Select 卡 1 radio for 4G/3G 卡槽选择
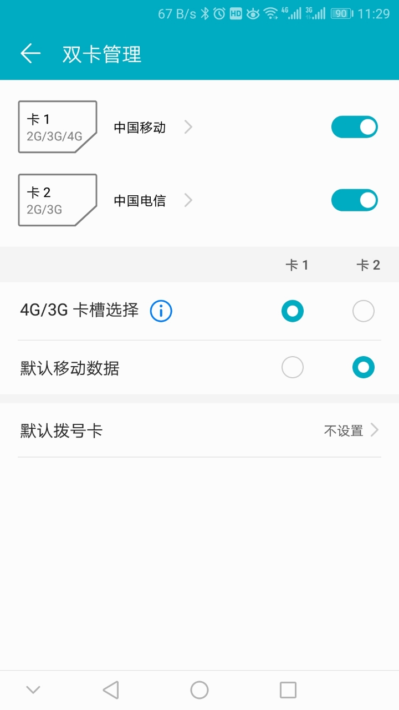The width and height of the screenshot is (399, 710). point(293,311)
